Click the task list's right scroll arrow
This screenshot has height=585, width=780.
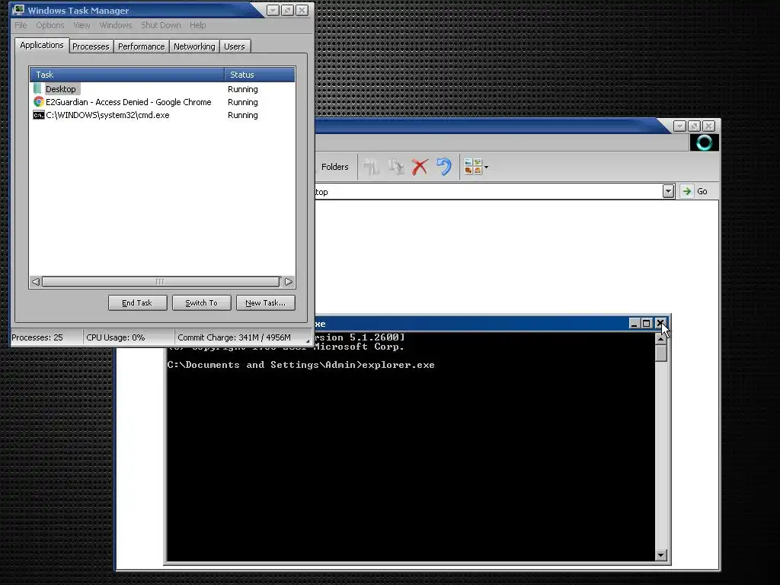click(x=288, y=282)
